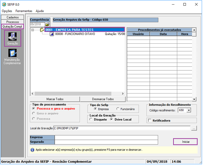
Task: Choose Funcionário as Tipo de Sefip
Action: (118, 109)
